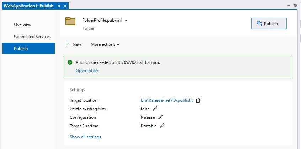This screenshot has width=301, height=149.
Task: Click the green publish succeeded checkmark
Action: (70, 62)
